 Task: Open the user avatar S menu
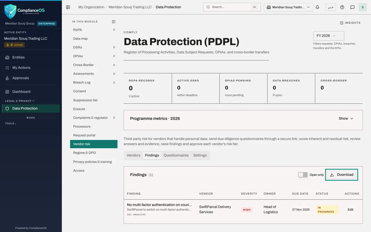click(x=363, y=7)
